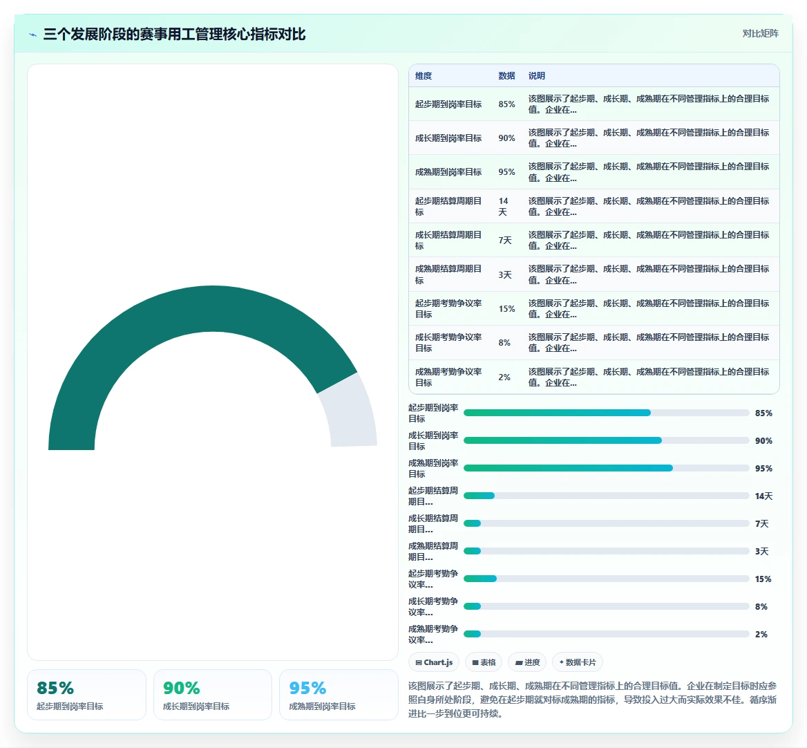Click the 3天 settlement progress bar
807x748 pixels.
click(606, 551)
